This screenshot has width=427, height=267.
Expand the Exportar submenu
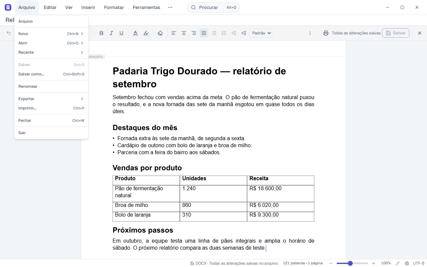click(51, 99)
